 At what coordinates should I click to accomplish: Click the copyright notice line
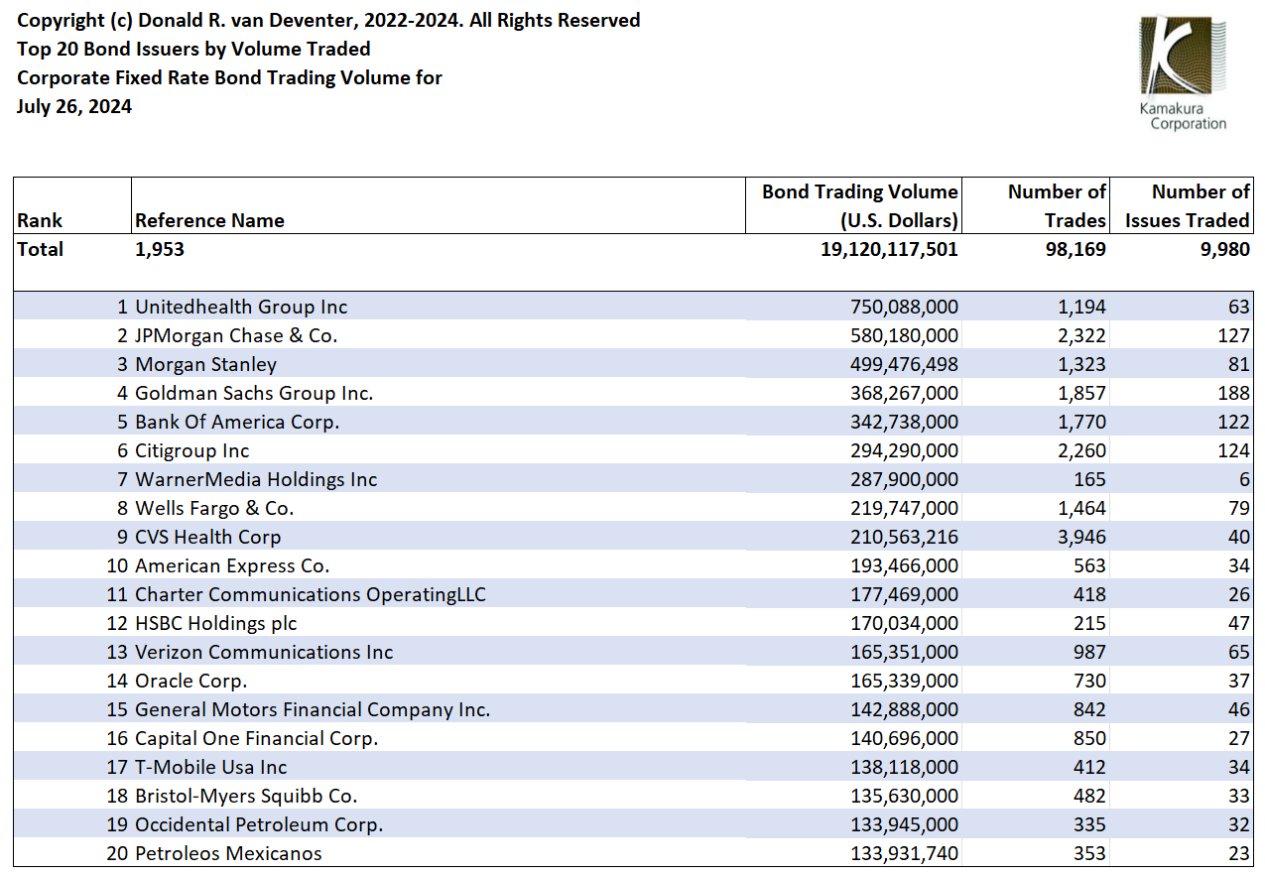coord(328,20)
